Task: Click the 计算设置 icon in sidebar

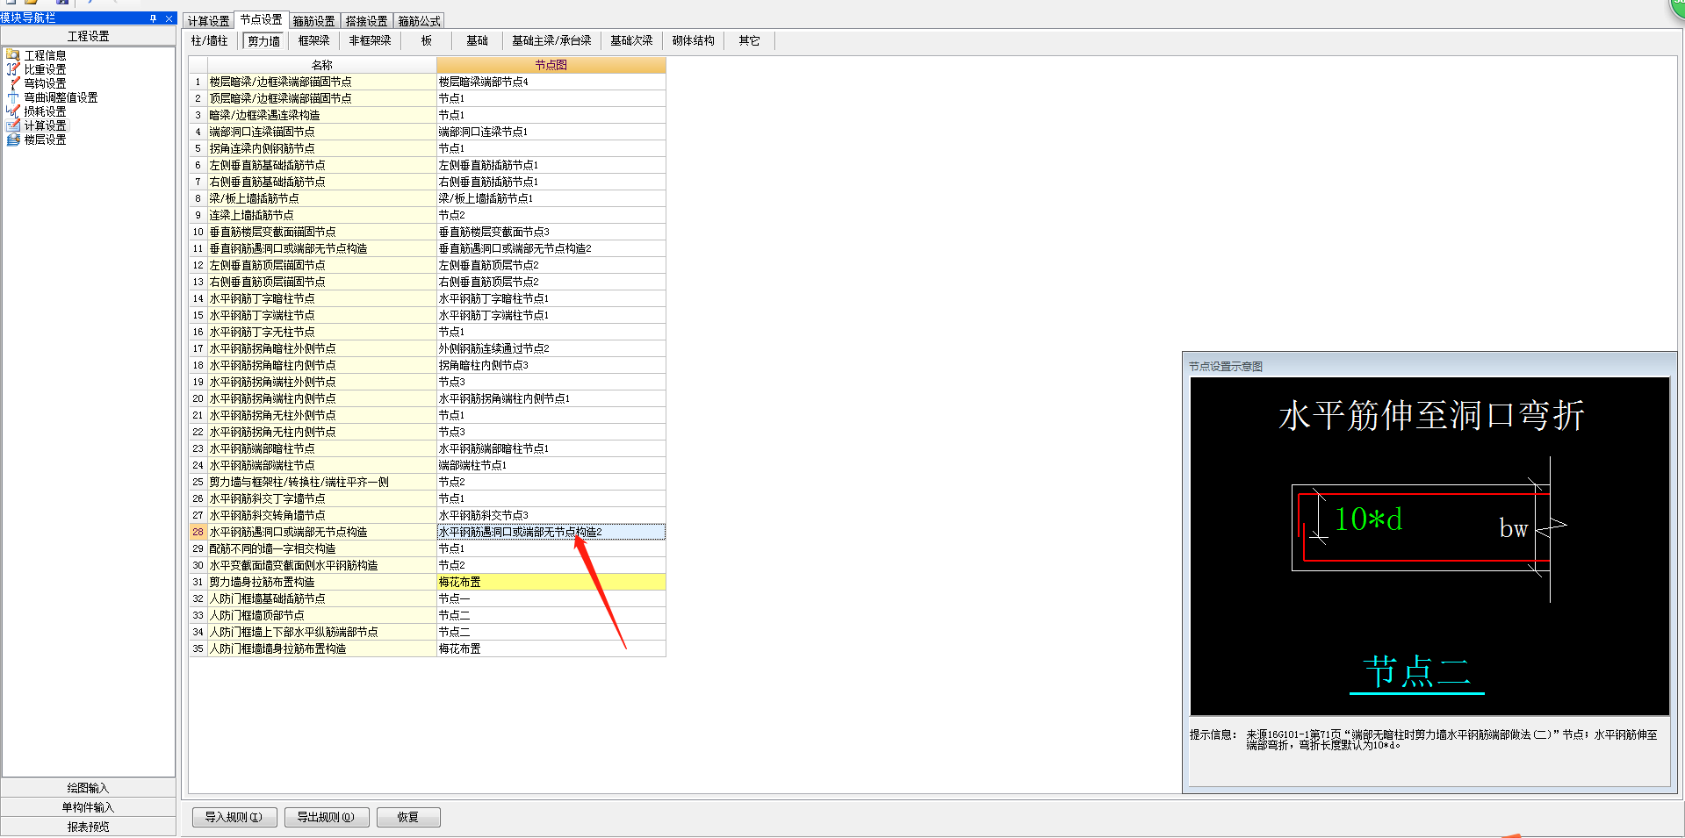Action: coord(13,125)
